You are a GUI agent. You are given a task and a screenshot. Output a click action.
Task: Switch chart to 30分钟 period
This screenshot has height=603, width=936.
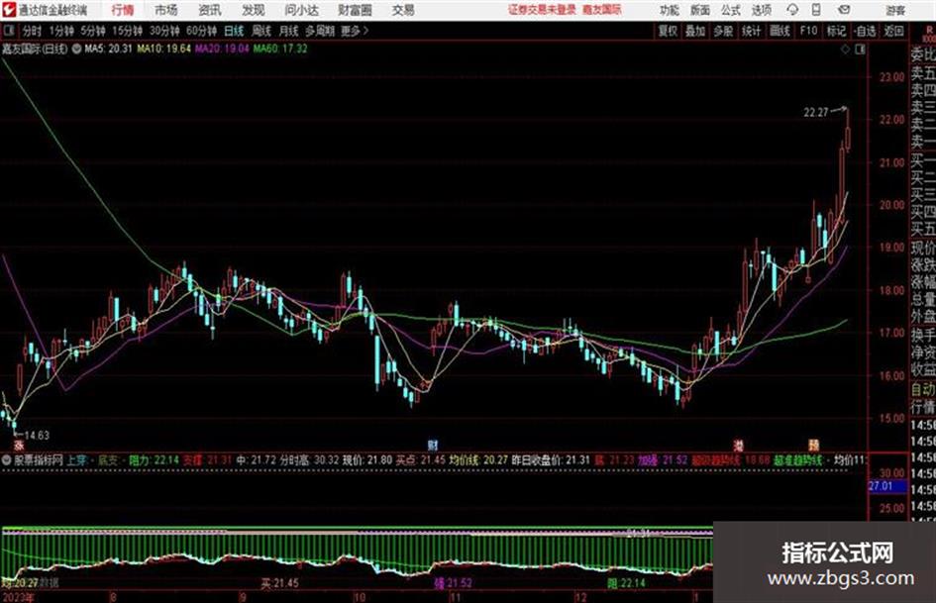(164, 31)
